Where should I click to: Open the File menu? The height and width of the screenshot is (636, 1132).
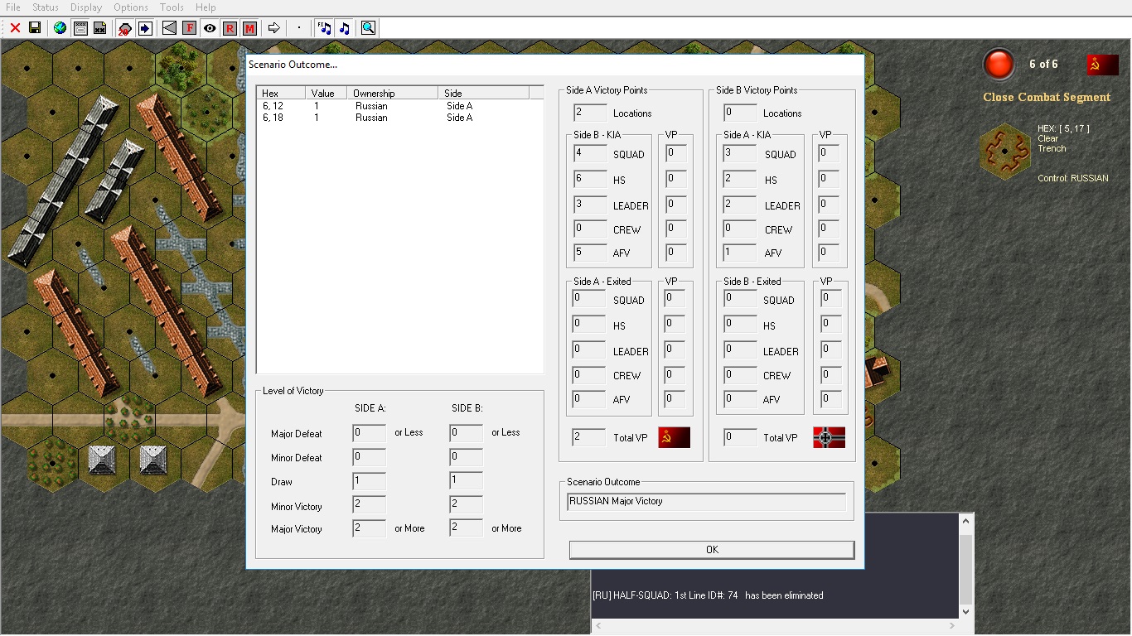point(13,7)
